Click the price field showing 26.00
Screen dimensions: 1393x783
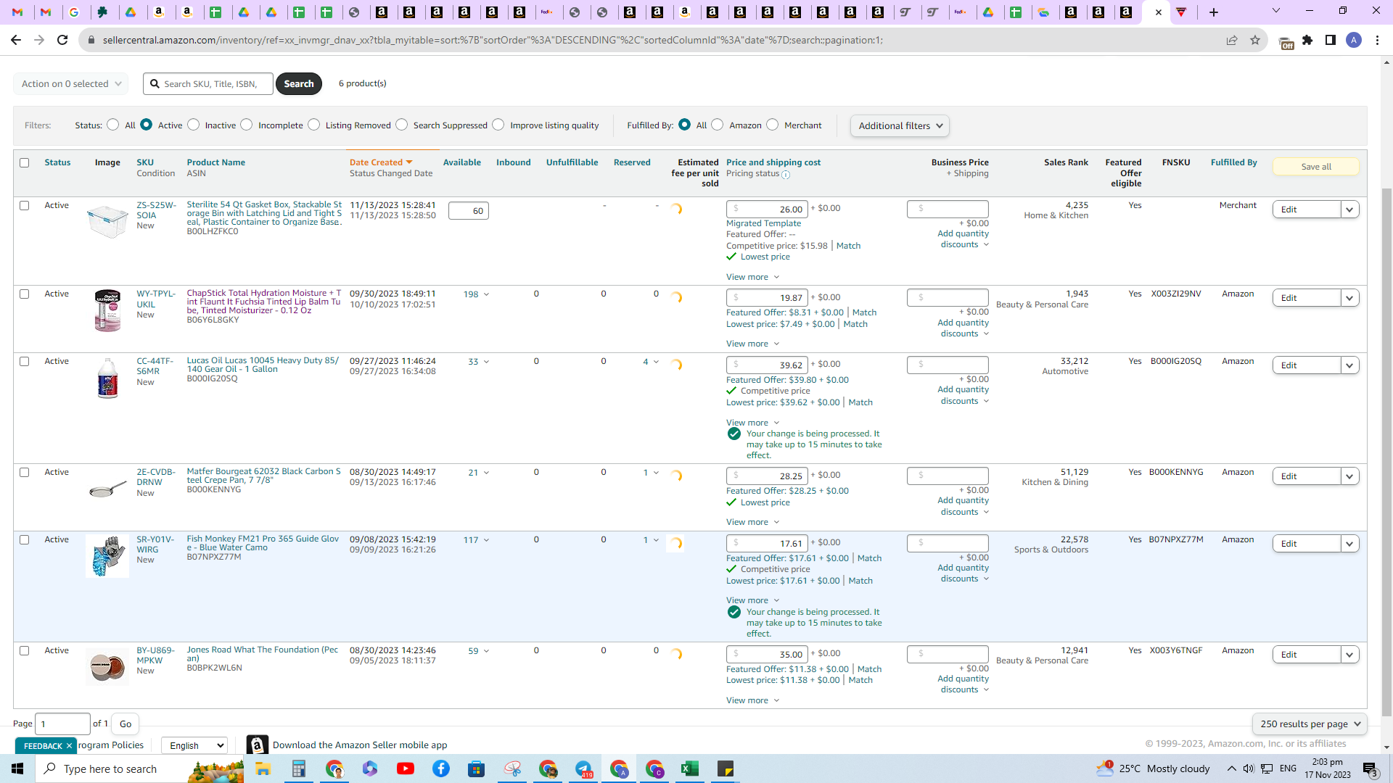[768, 210]
